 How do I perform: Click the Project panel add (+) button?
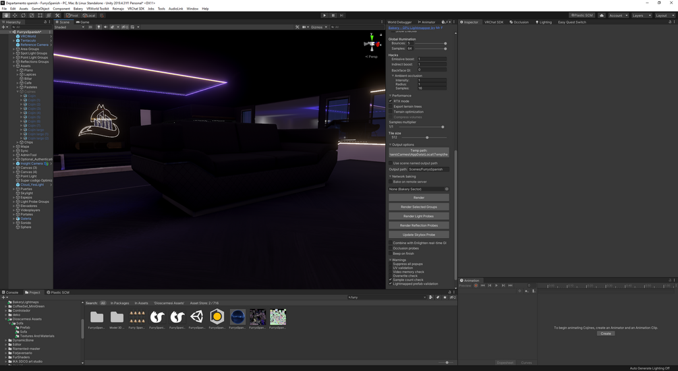[x=4, y=297]
